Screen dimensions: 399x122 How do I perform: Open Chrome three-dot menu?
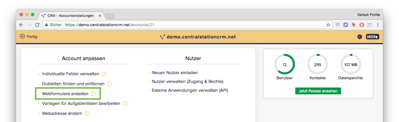378,25
